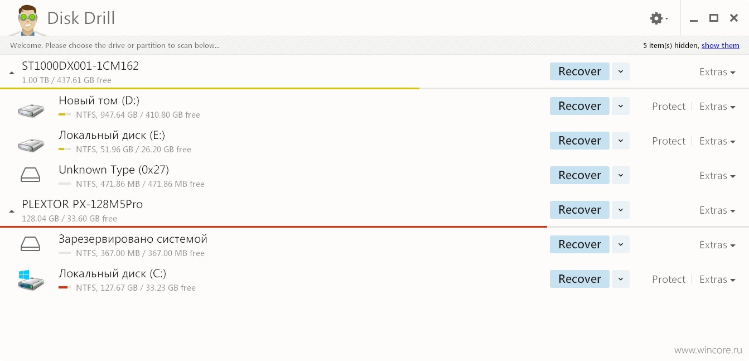Select the Новый том (D:) row title
749x361 pixels.
99,101
